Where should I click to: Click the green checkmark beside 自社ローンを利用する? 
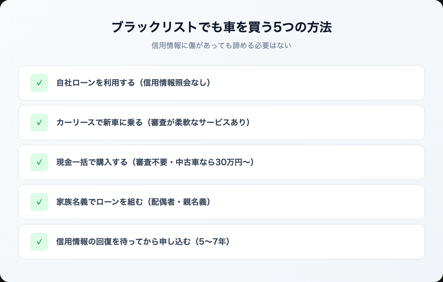(39, 83)
